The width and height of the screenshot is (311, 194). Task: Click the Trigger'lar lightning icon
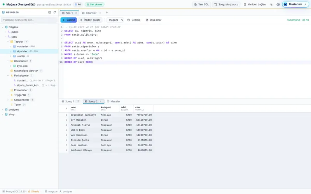click(x=12, y=95)
